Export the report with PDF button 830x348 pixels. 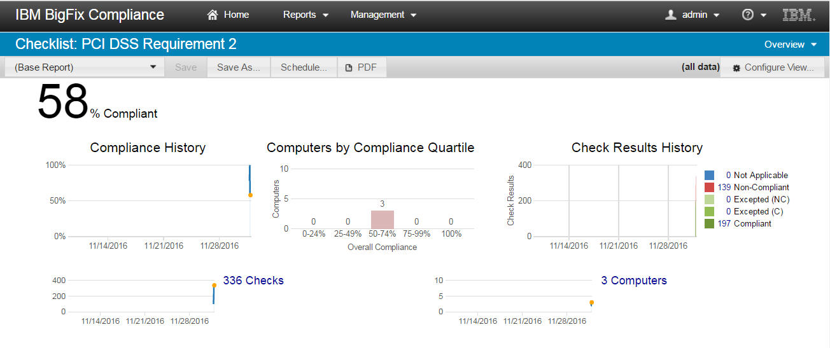coord(362,67)
